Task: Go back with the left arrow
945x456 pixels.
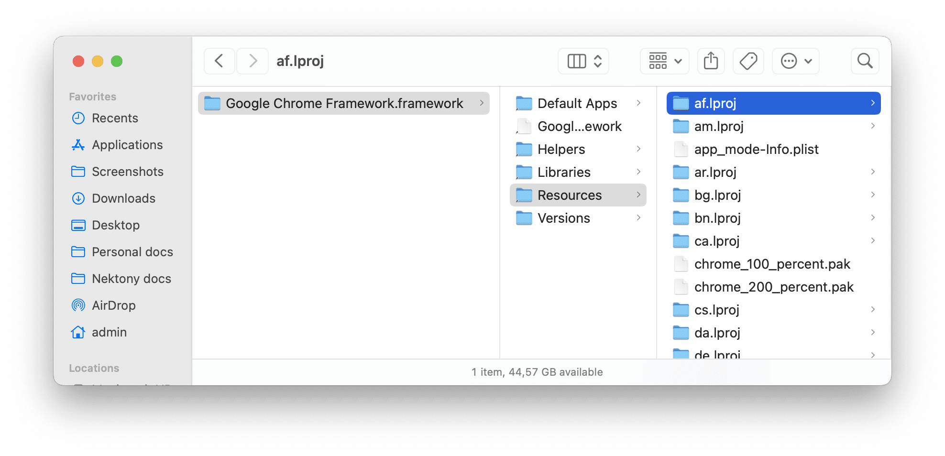Action: click(219, 61)
